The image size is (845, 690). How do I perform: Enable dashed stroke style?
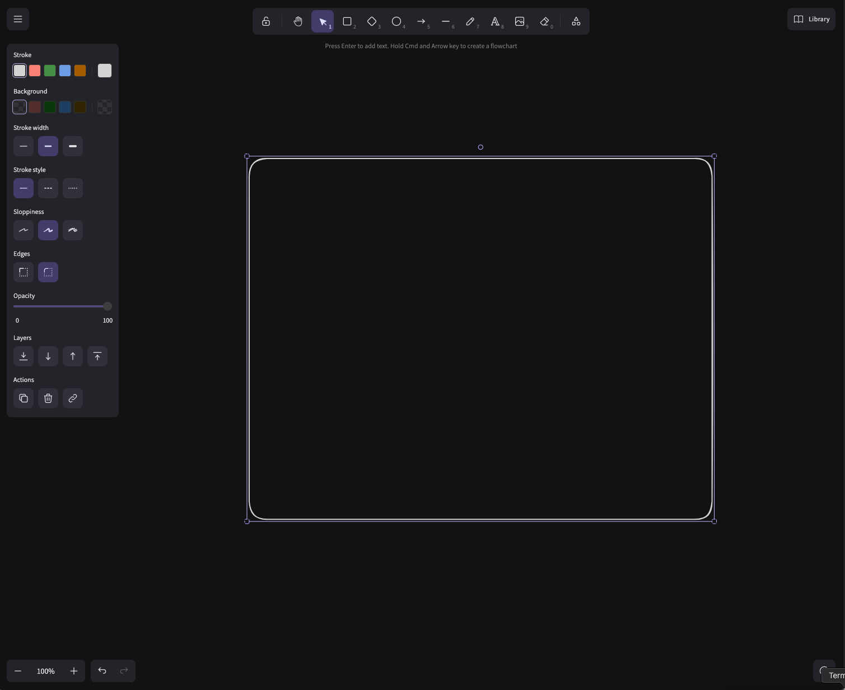click(x=48, y=188)
